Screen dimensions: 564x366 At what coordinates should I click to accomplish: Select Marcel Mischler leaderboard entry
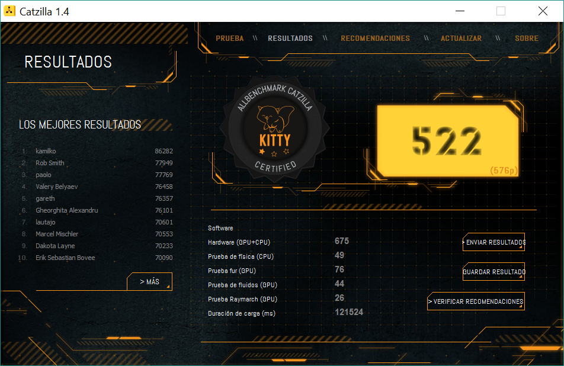(x=57, y=234)
